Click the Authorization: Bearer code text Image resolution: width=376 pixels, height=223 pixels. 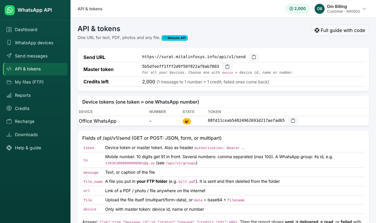219,148
